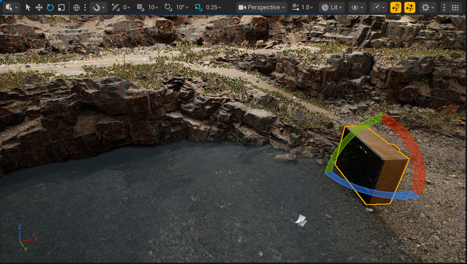
Task: Open the selection mode dropdown
Action: 11,7
